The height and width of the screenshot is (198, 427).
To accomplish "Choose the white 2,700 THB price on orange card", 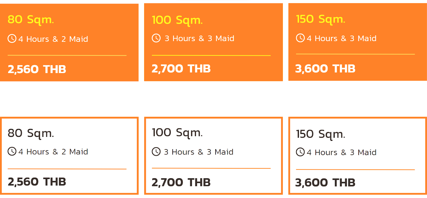I will 181,69.
